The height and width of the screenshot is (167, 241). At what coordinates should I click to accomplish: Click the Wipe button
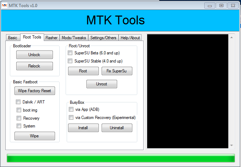point(35,136)
